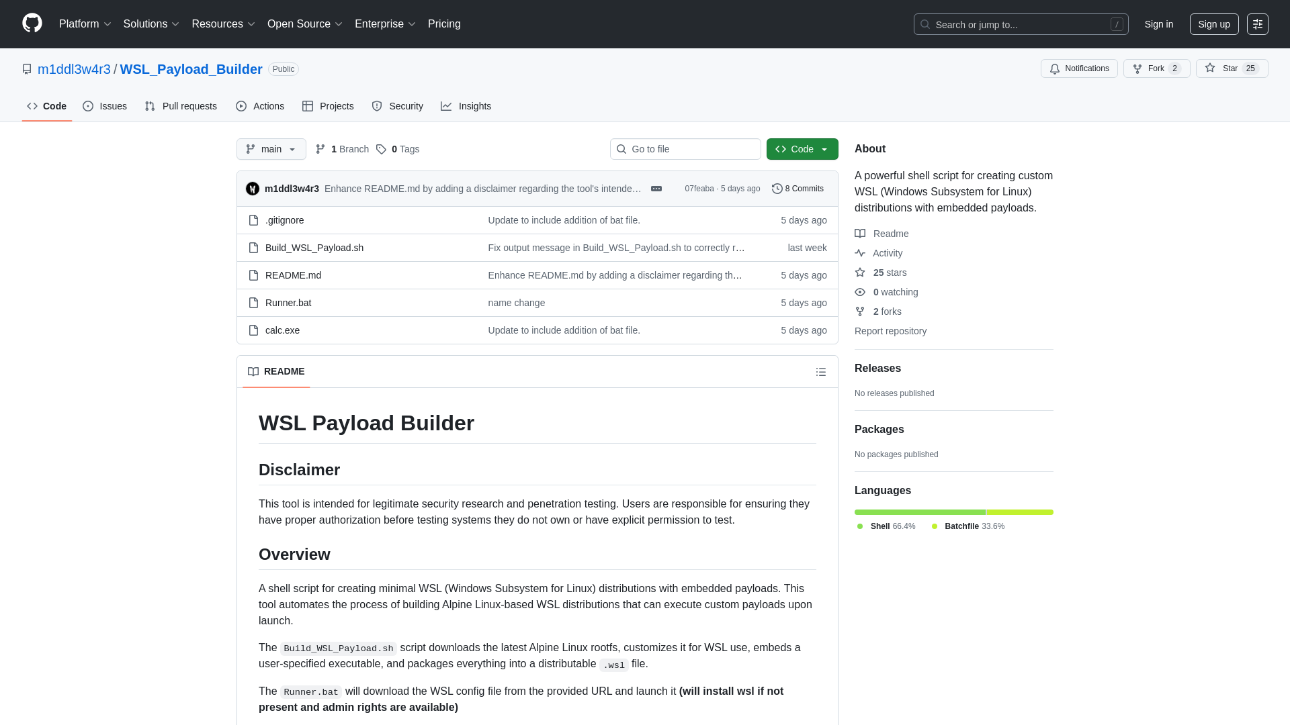
Task: Click the search magnifier icon in header
Action: [925, 24]
